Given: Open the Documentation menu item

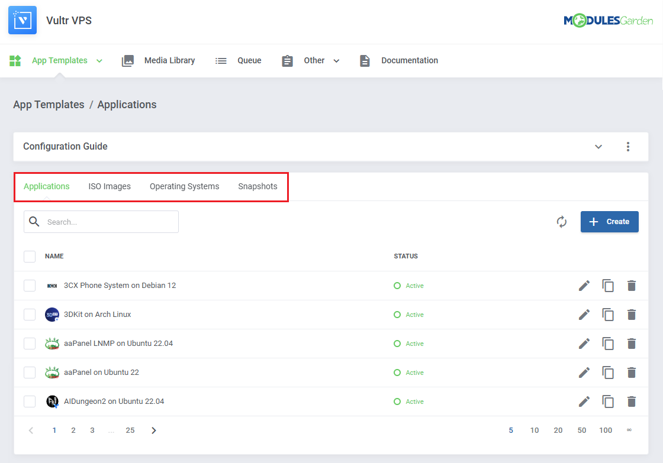Looking at the screenshot, I should tap(410, 60).
